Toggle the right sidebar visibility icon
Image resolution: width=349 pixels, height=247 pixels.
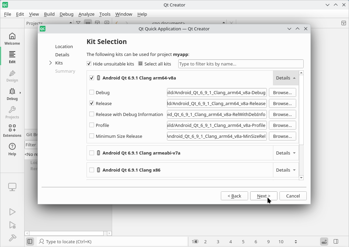coord(336,242)
